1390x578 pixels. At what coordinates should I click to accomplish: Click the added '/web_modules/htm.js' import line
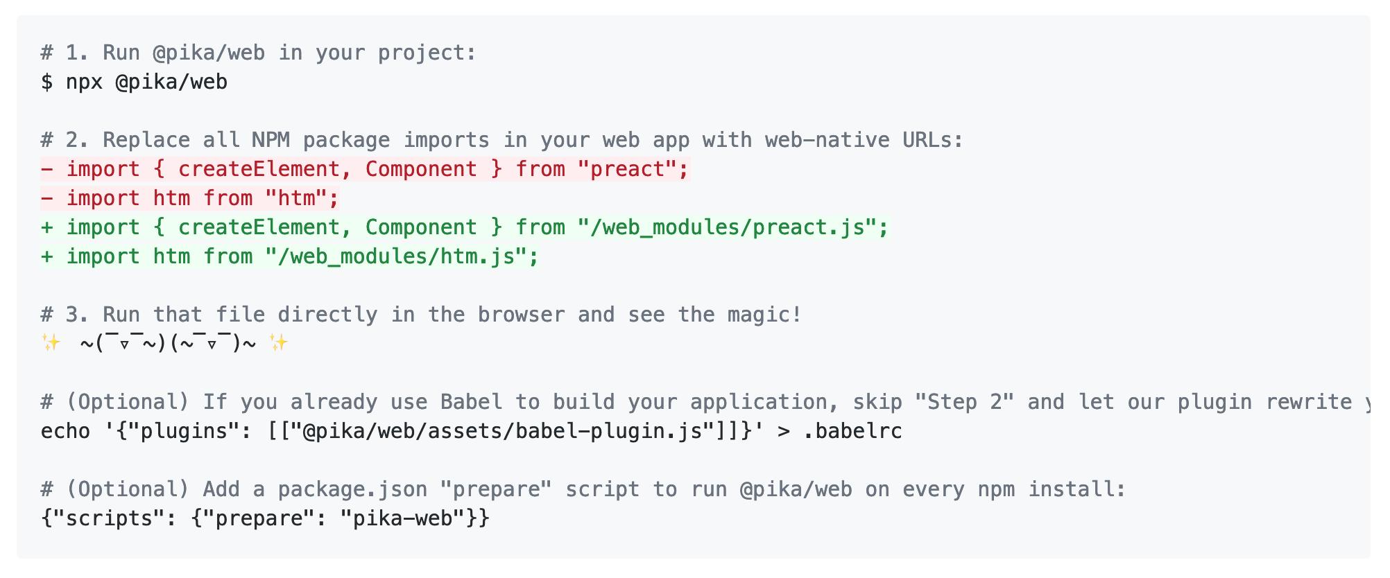click(x=290, y=256)
